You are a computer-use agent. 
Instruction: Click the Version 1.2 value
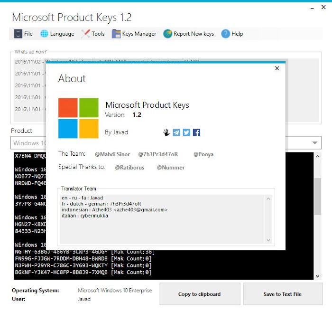[x=137, y=115]
